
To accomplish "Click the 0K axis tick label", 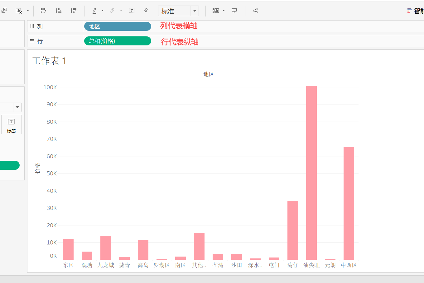I will (53, 256).
